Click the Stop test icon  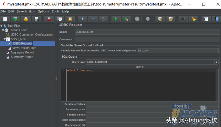137,19
